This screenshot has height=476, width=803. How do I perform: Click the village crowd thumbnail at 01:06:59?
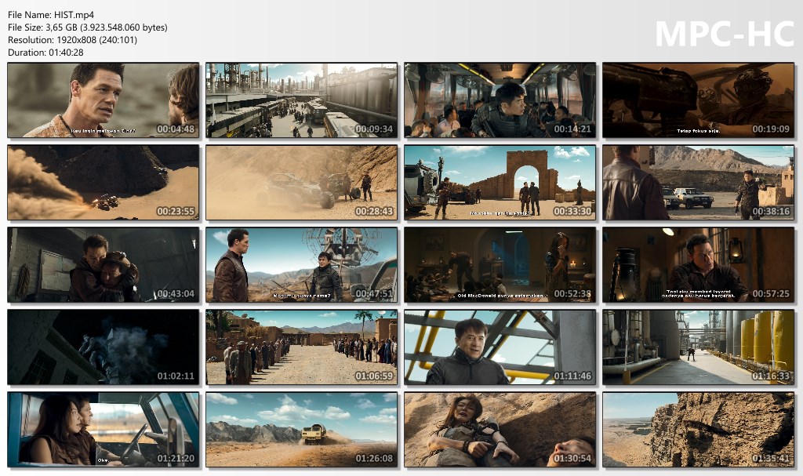pos(302,347)
